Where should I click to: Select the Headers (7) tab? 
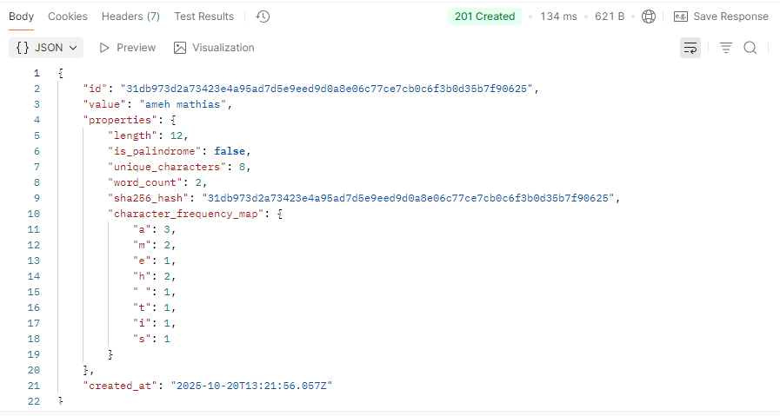click(x=130, y=17)
